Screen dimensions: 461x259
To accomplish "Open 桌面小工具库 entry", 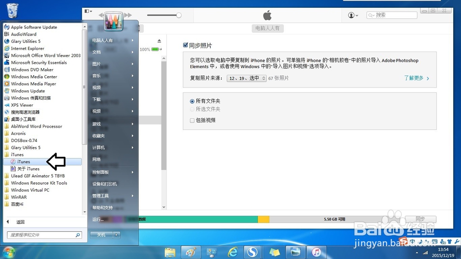I will coord(20,119).
